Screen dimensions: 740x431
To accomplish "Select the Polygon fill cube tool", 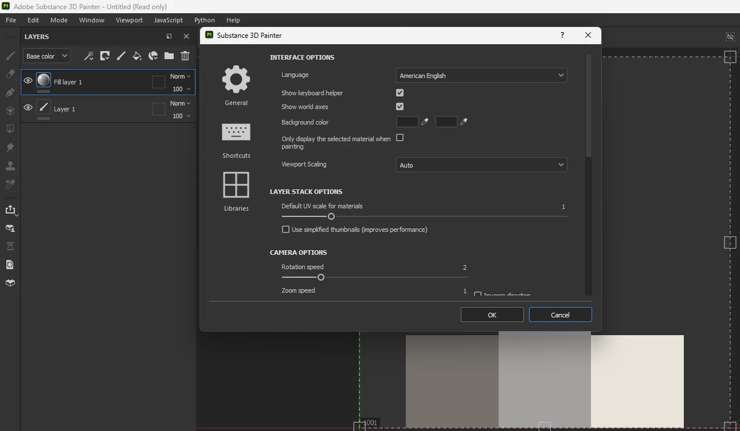I will tap(10, 111).
